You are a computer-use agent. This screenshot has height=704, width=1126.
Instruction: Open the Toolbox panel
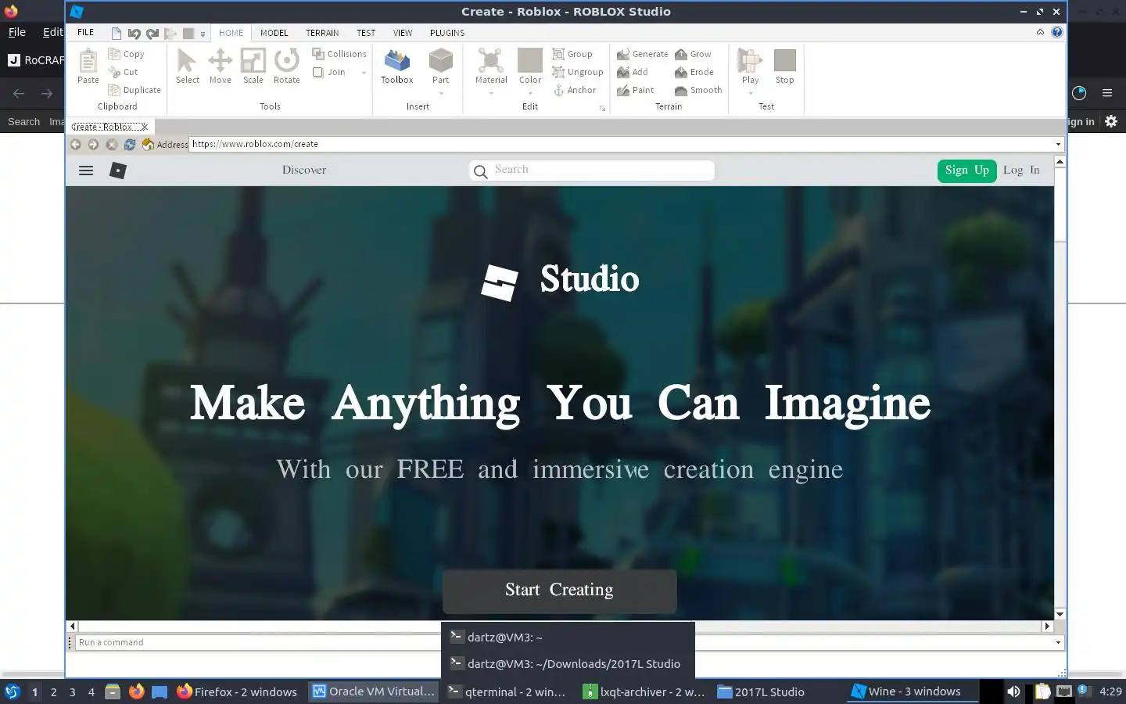(x=396, y=66)
